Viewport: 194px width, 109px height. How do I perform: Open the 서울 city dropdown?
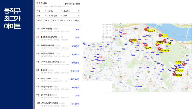(42, 11)
